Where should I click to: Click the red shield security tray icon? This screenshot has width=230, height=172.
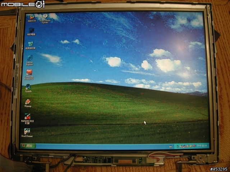pyautogui.click(x=194, y=146)
